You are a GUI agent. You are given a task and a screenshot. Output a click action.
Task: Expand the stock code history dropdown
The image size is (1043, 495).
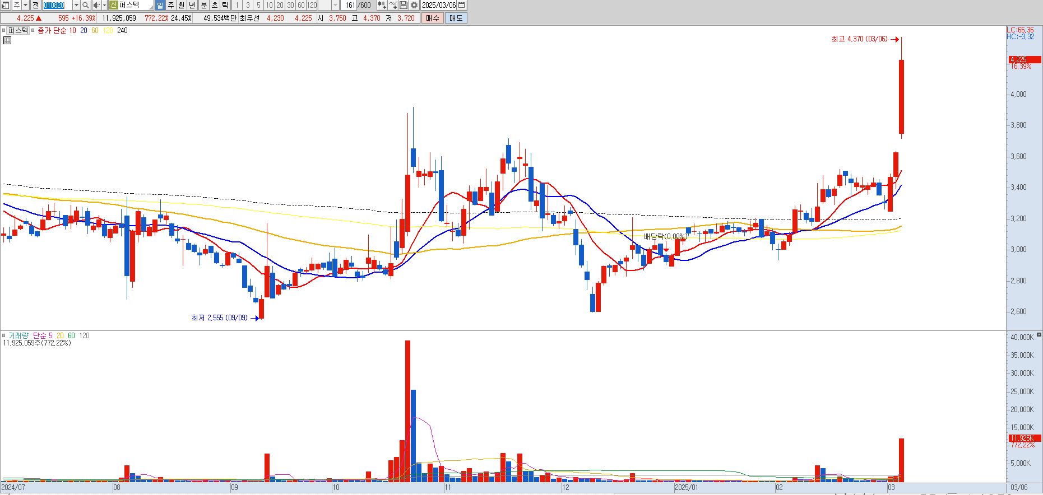coord(76,5)
